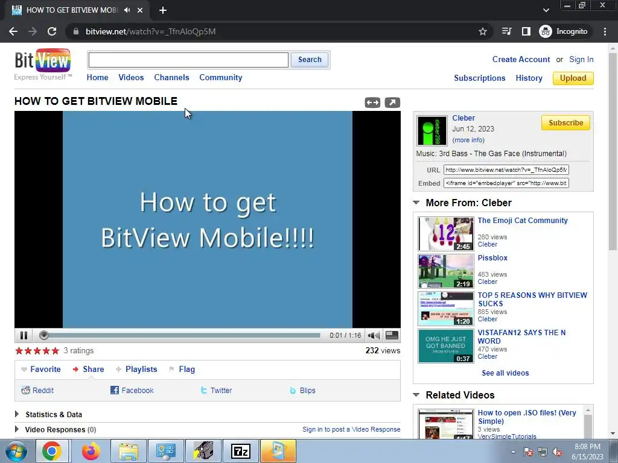Collapse the More From: Cleber section
The width and height of the screenshot is (618, 463).
pyautogui.click(x=416, y=203)
